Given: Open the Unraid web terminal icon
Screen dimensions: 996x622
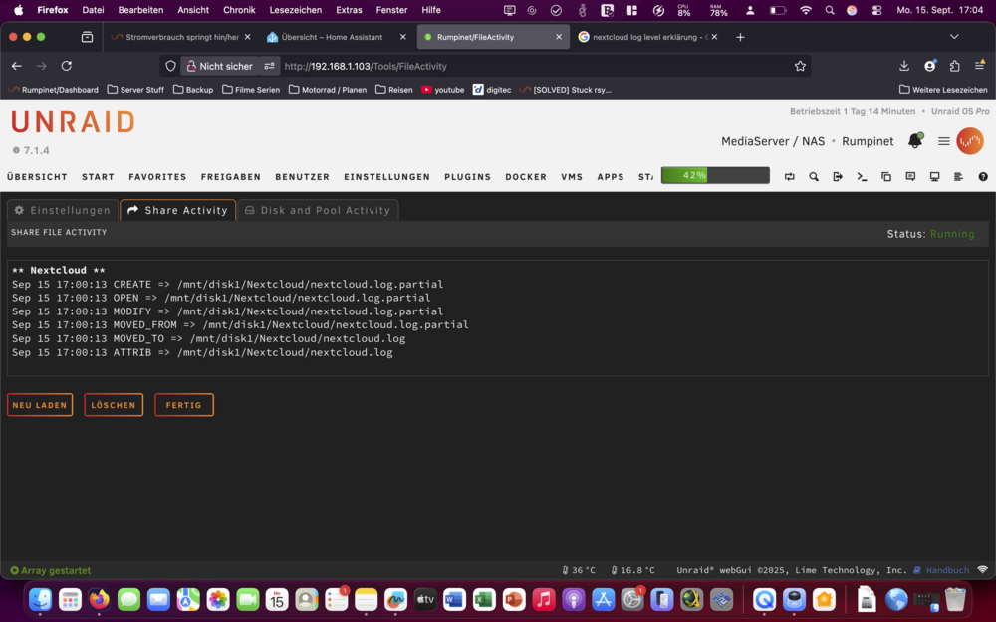Looking at the screenshot, I should coord(862,177).
